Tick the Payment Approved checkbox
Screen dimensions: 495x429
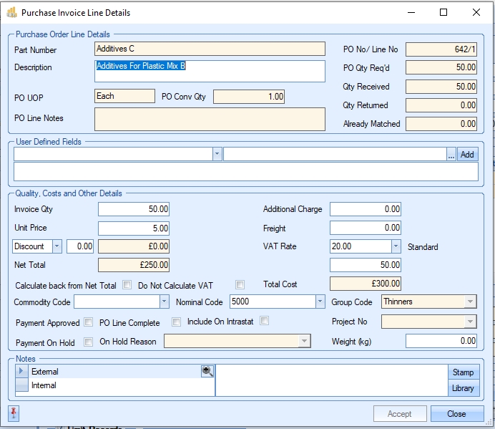tap(89, 322)
